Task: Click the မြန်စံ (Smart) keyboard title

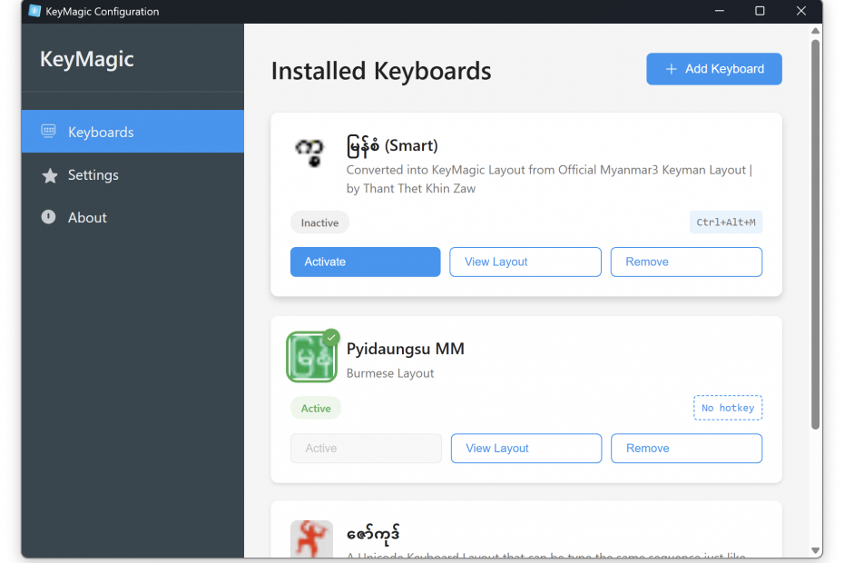Action: point(392,146)
